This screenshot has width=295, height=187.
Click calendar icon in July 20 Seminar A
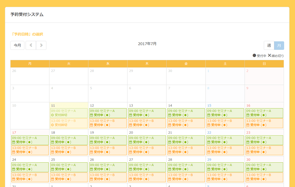[131, 142]
